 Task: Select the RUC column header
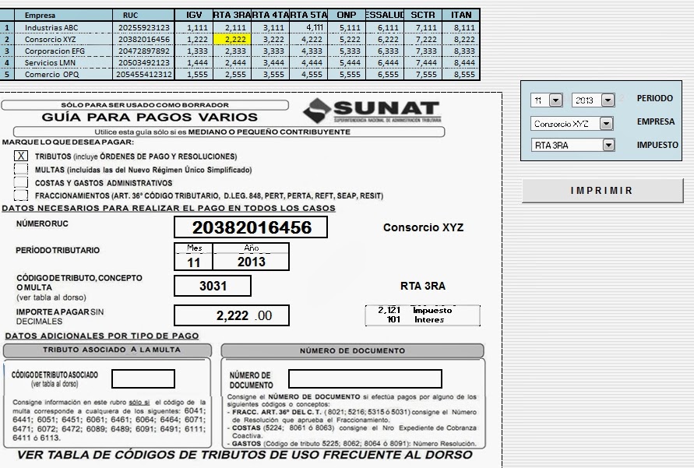tap(143, 15)
